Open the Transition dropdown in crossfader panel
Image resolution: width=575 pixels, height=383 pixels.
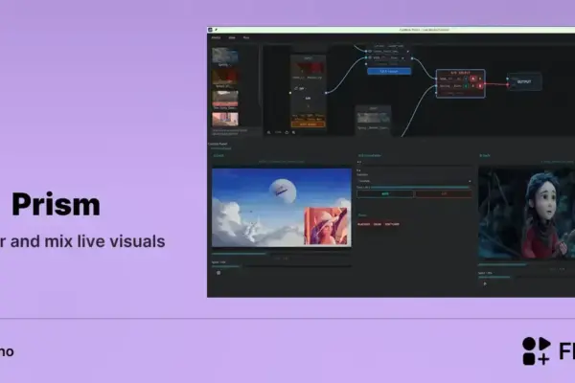414,181
